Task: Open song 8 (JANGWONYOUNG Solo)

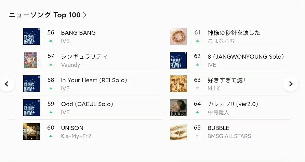Action: [x=246, y=57]
